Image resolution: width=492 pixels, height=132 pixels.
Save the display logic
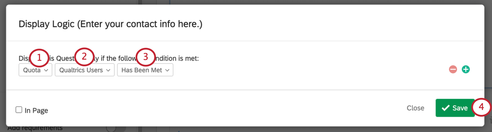(455, 108)
